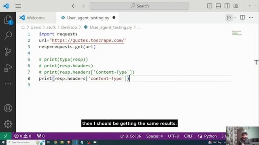Screen dimensions: 259x145
Task: Show additional views ellipsis in activity bar
Action: 8,84
